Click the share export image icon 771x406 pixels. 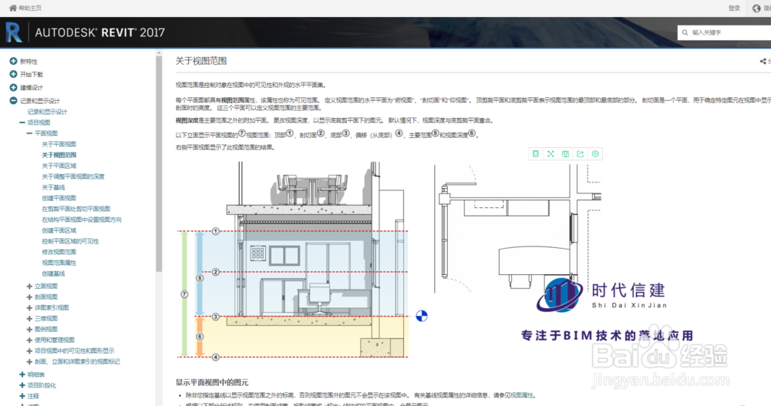pyautogui.click(x=581, y=154)
